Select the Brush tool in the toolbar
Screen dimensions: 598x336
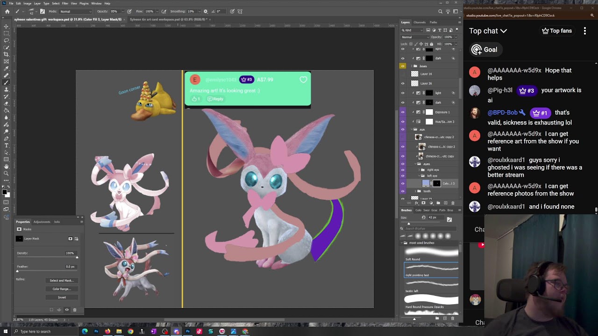(x=7, y=82)
